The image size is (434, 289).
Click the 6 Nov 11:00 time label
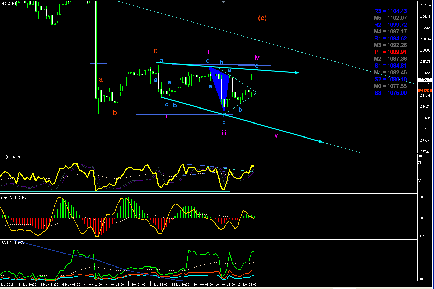(x=93, y=284)
